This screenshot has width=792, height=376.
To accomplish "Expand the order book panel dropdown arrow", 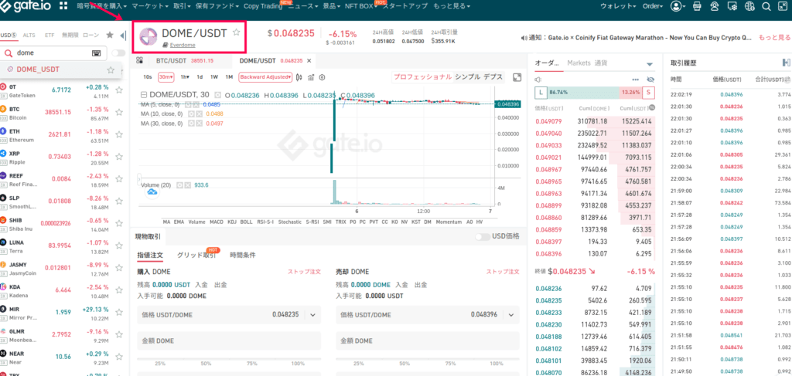I will coord(650,64).
